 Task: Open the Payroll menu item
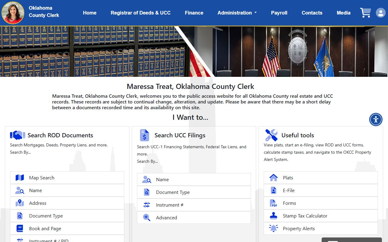(x=279, y=13)
